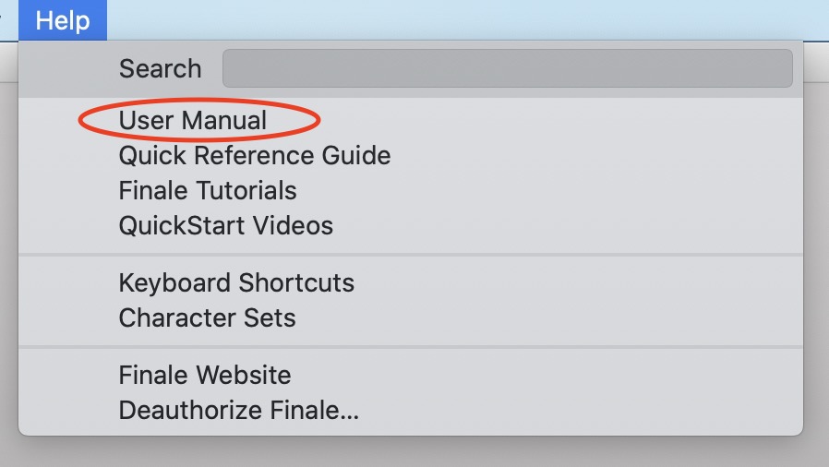This screenshot has height=467, width=829.
Task: Pick the circled User Manual entry
Action: (x=193, y=121)
